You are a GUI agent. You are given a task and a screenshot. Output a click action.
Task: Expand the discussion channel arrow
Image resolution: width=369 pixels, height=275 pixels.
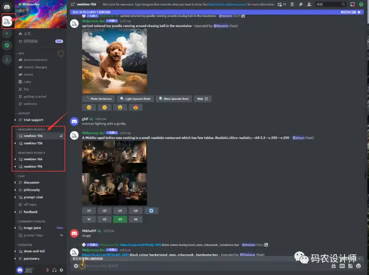tap(15, 182)
